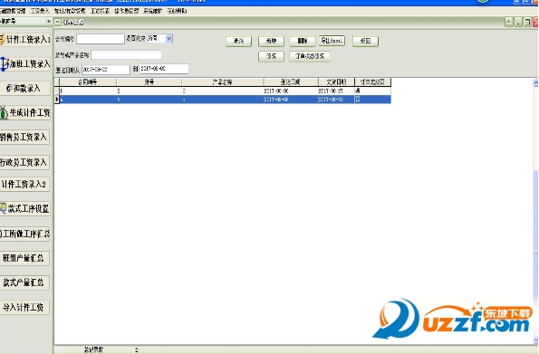Click the registration date column header
The image size is (539, 354).
[291, 82]
